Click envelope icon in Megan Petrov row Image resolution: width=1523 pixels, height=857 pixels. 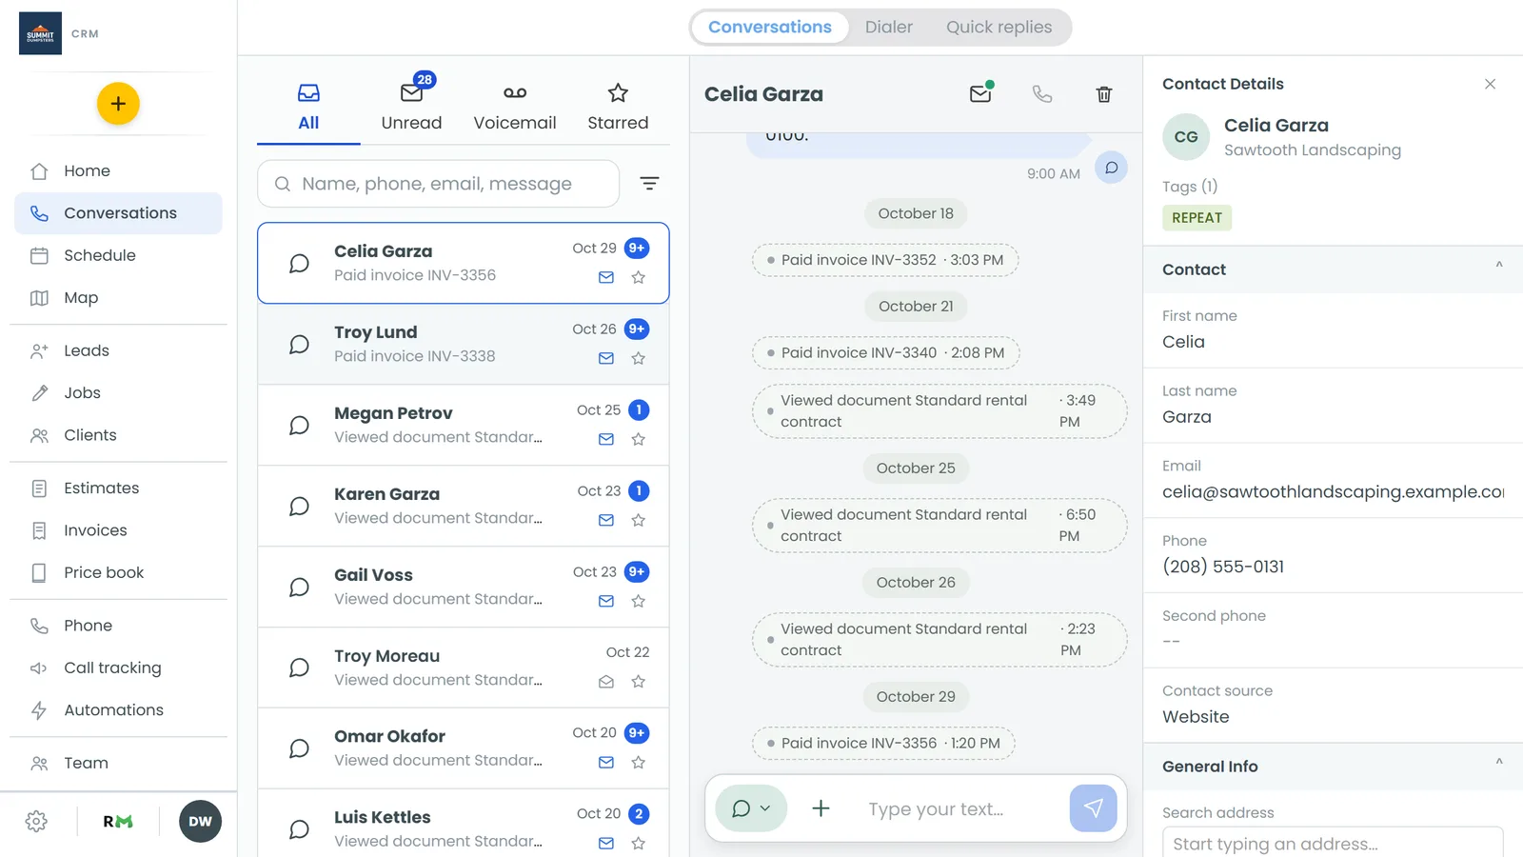[606, 439]
